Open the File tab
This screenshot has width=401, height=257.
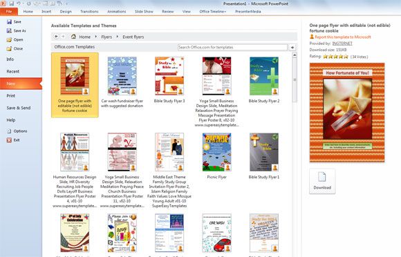(9, 12)
